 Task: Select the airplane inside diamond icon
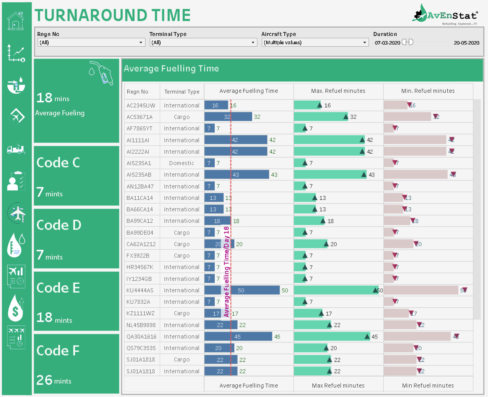pyautogui.click(x=16, y=116)
